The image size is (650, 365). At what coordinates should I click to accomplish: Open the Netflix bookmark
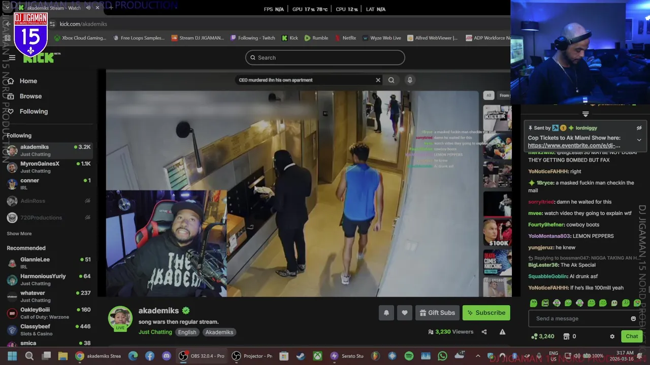pos(345,38)
